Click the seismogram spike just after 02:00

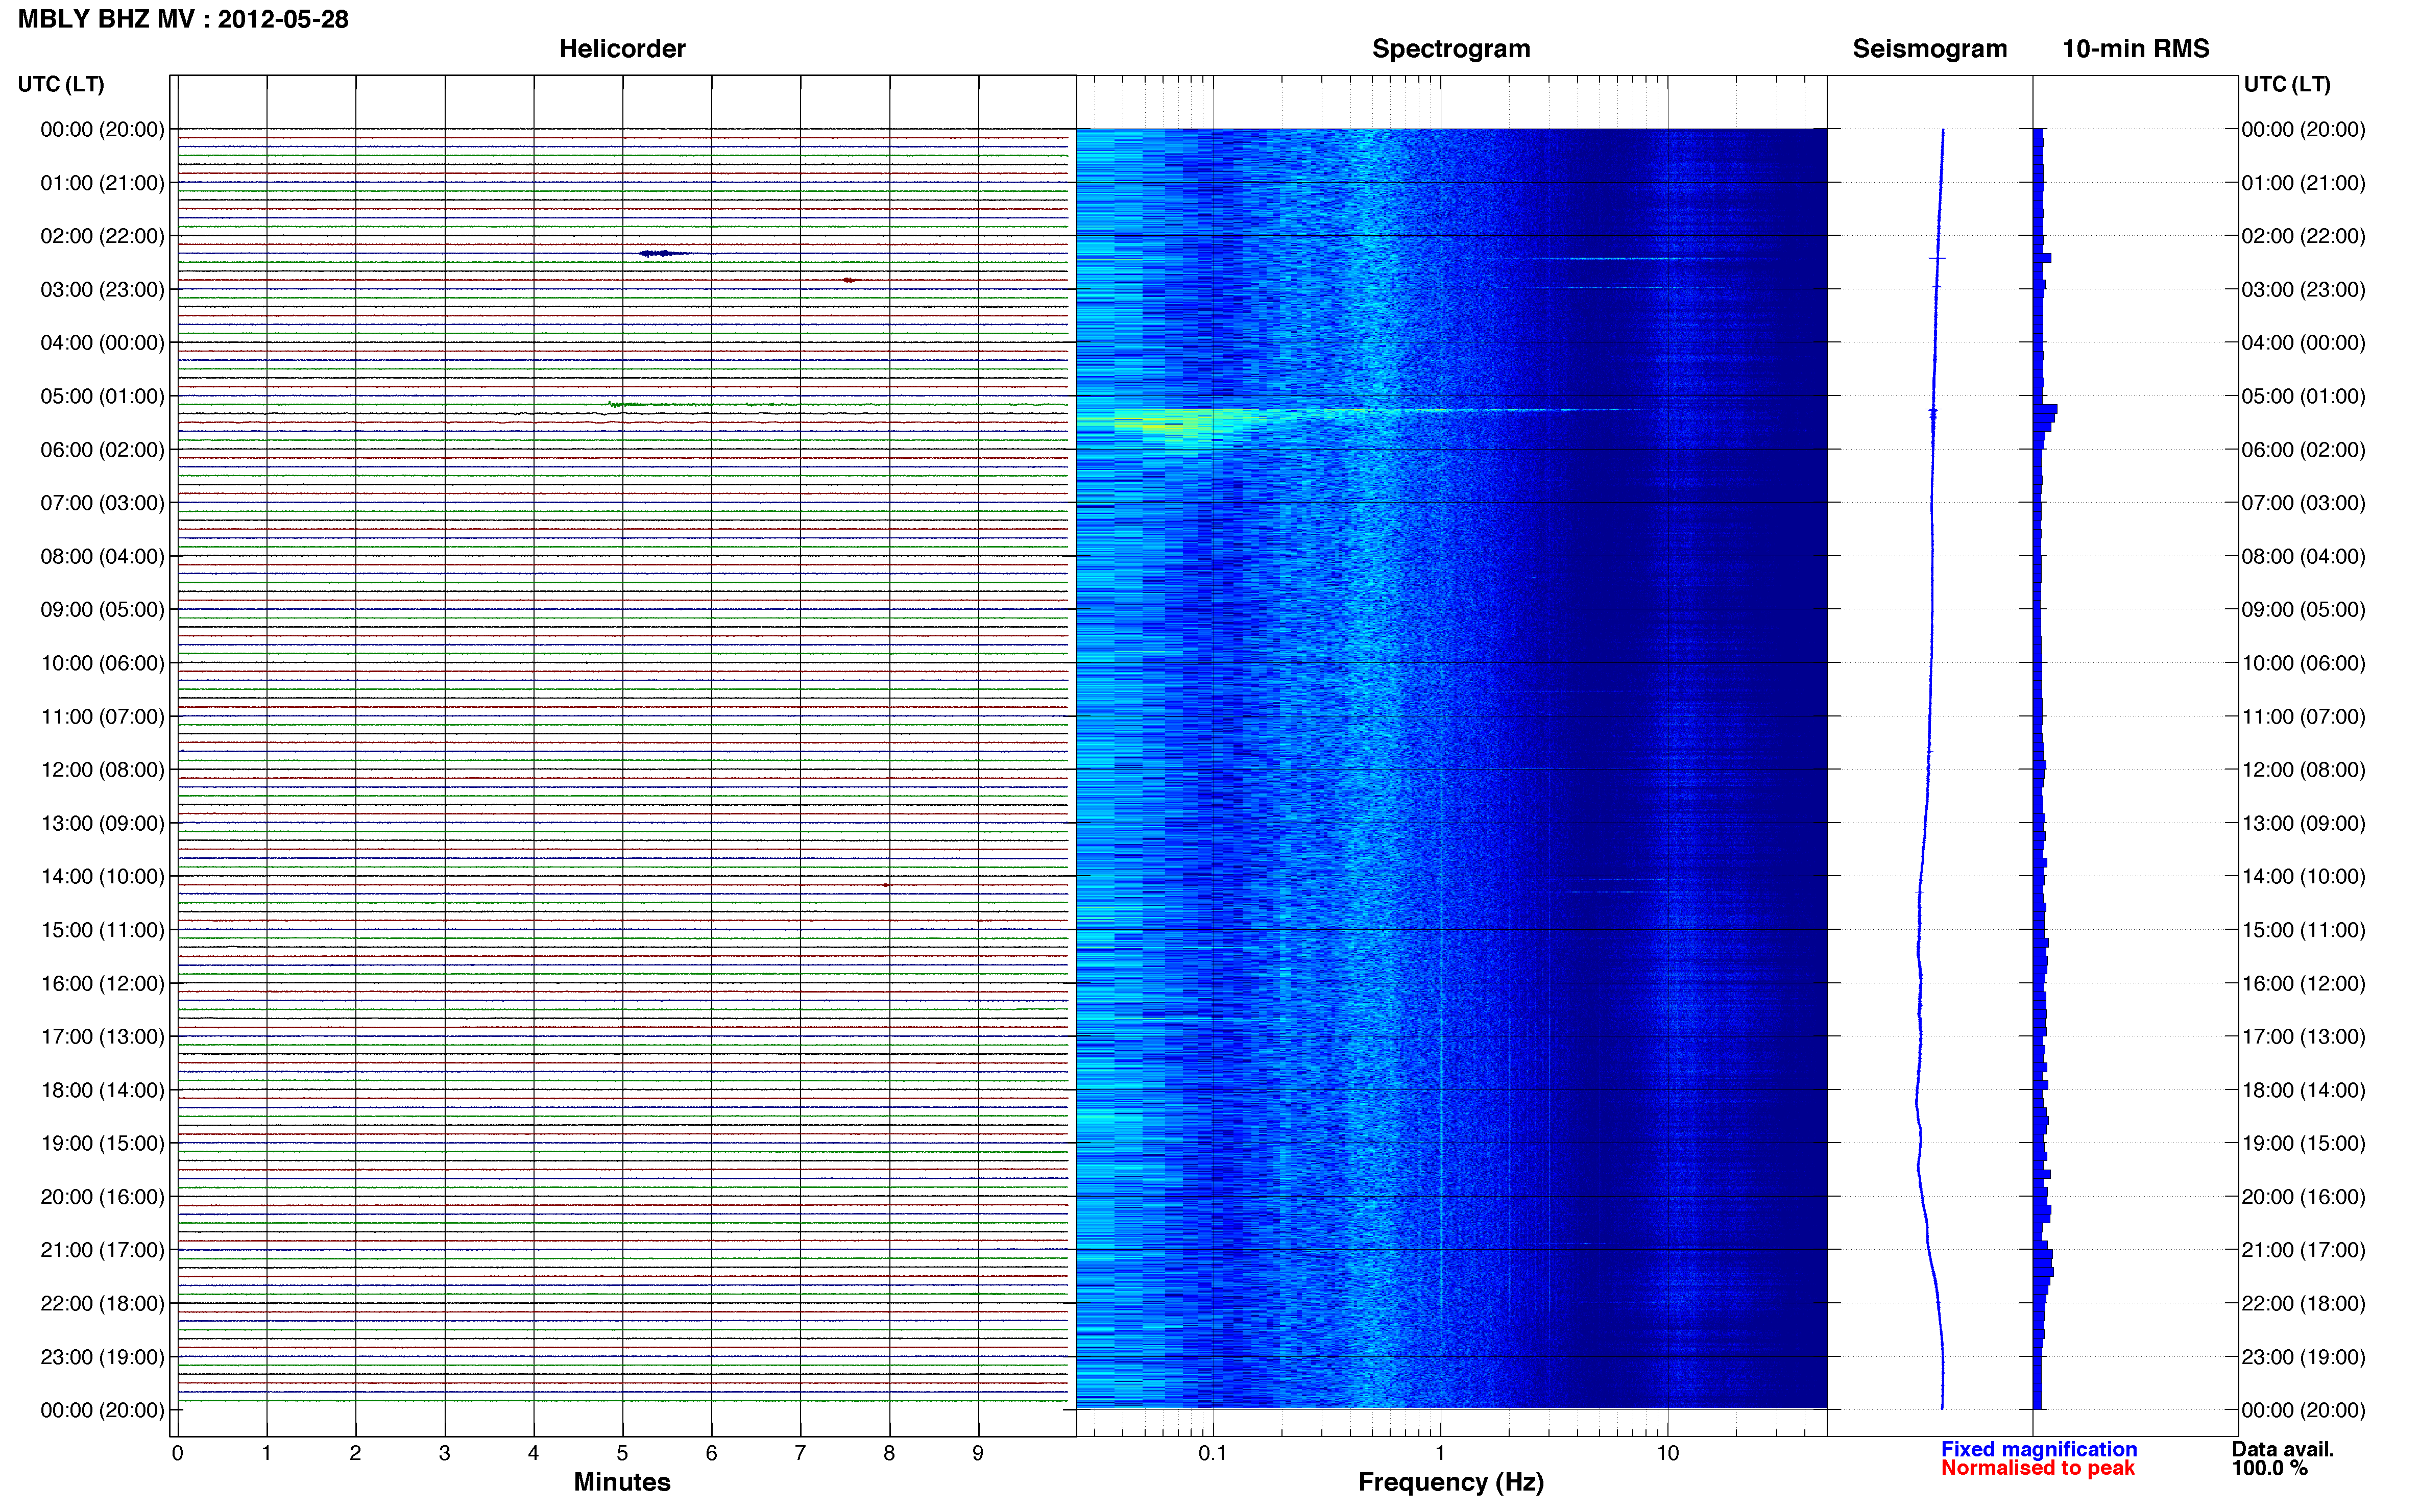click(1937, 259)
